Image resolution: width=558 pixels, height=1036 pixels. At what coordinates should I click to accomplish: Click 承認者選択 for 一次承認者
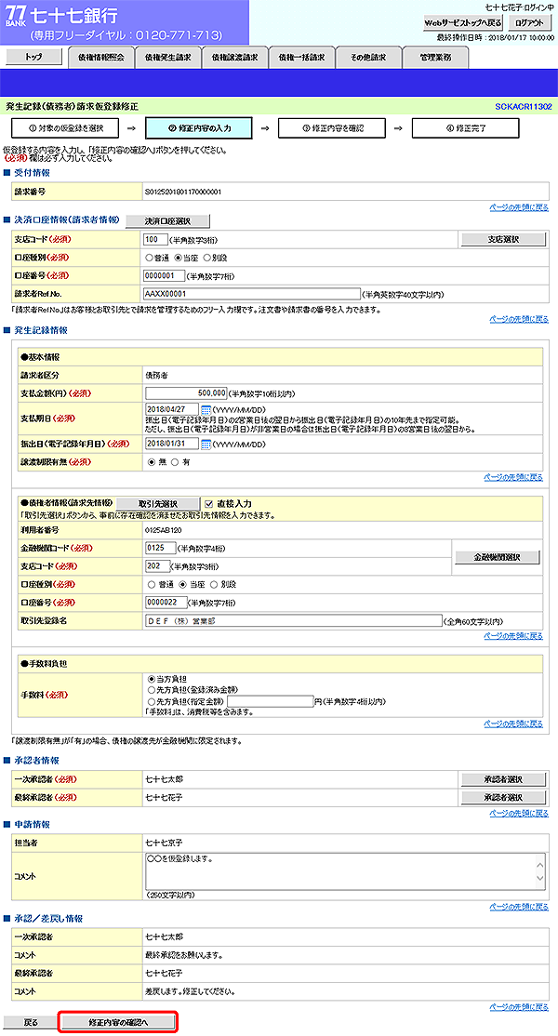point(503,779)
